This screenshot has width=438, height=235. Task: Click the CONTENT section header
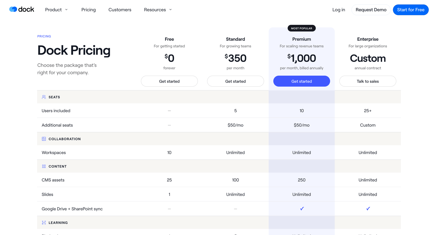pyautogui.click(x=58, y=166)
